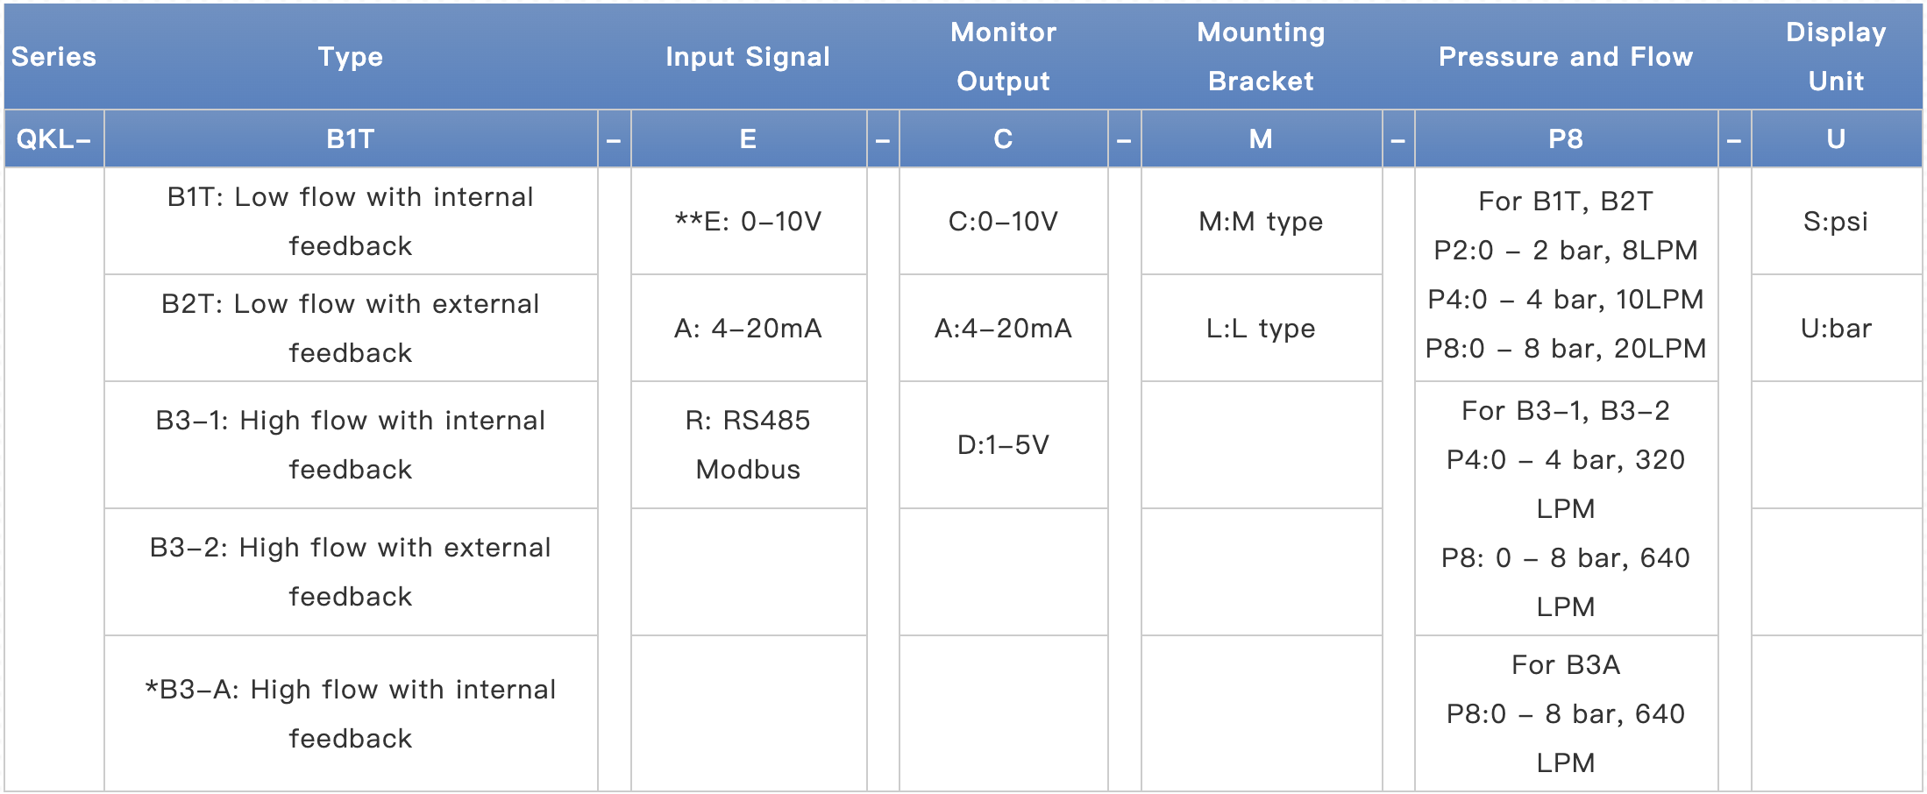Select B2T low flow external feedback cell
The image size is (1927, 794).
pos(351,328)
